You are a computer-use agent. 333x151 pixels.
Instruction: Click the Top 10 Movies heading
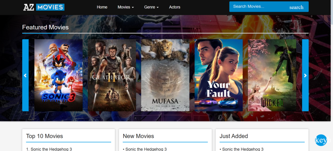point(45,136)
